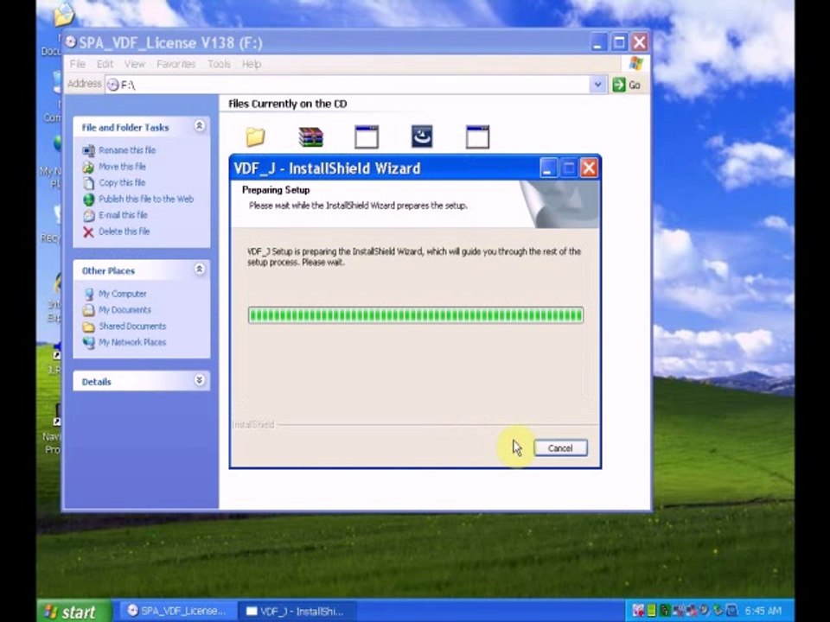
Task: Click the Shared Documents folder icon
Action: click(88, 327)
